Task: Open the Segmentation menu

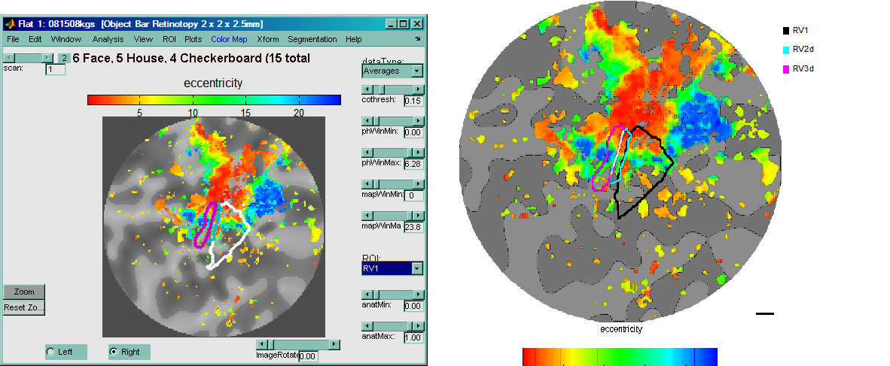Action: 312,39
